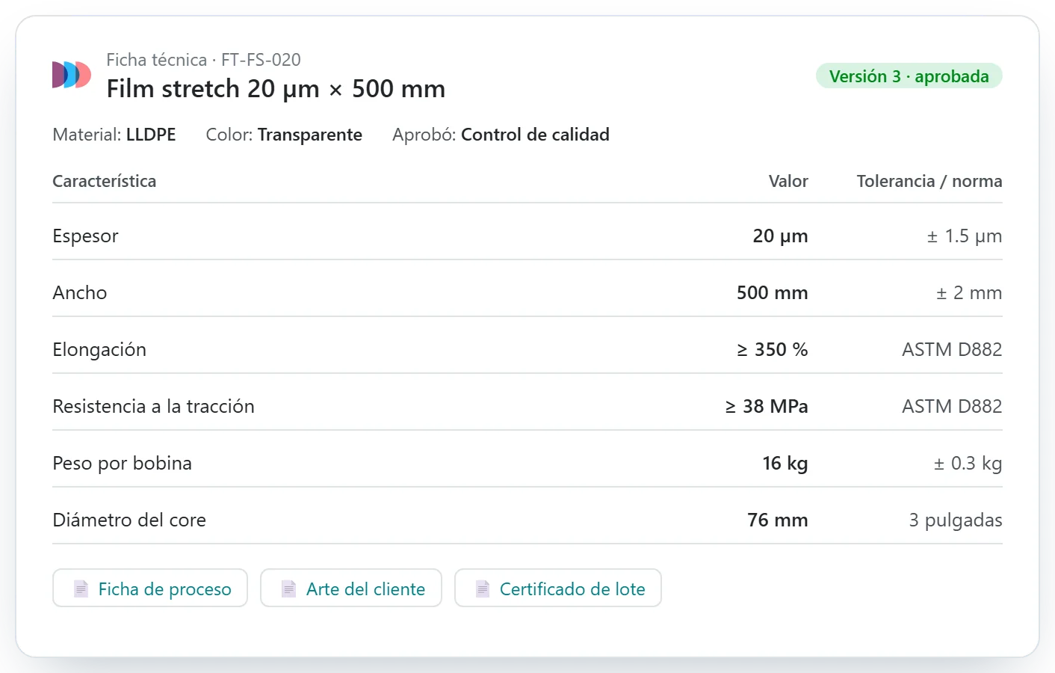The image size is (1055, 673).
Task: Click the document icon in Ficha de proceso
Action: pyautogui.click(x=81, y=589)
